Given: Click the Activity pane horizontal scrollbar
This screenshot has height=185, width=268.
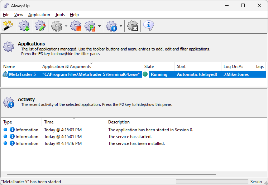Looking at the screenshot, I should [111, 174].
